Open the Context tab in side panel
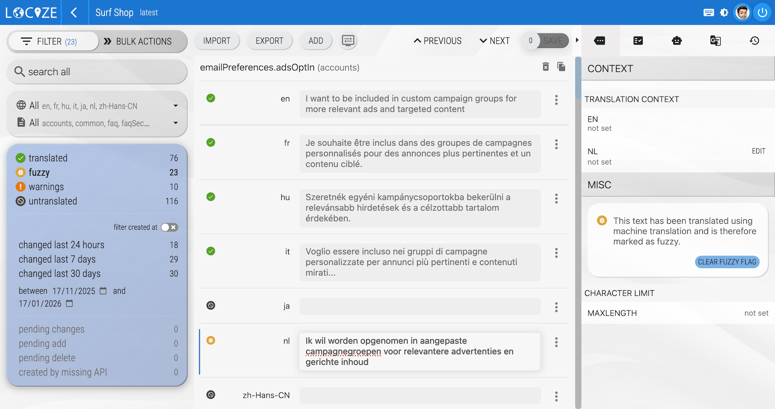Image resolution: width=775 pixels, height=409 pixels. pos(599,40)
